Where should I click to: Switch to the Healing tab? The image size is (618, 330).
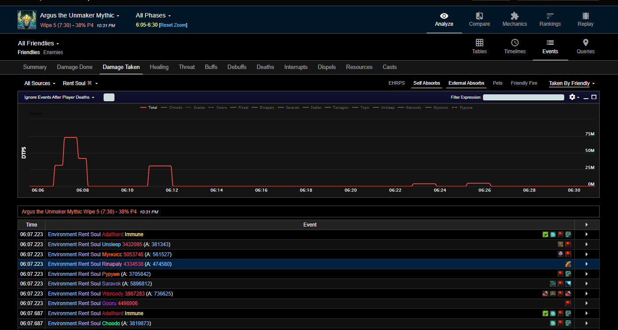tap(159, 67)
